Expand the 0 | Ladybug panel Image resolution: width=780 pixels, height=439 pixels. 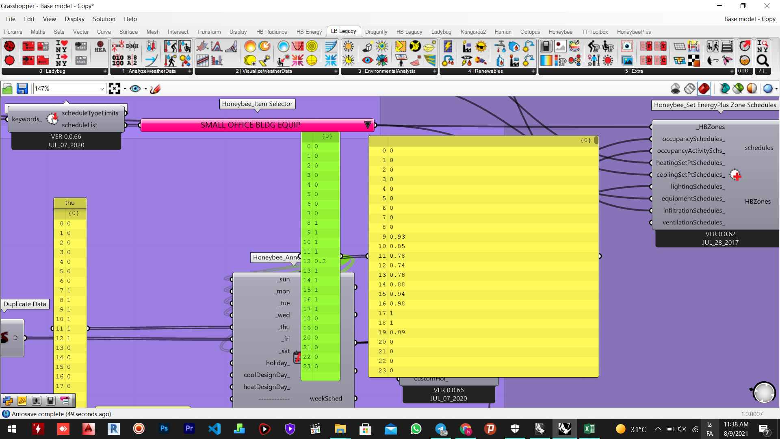coord(105,71)
